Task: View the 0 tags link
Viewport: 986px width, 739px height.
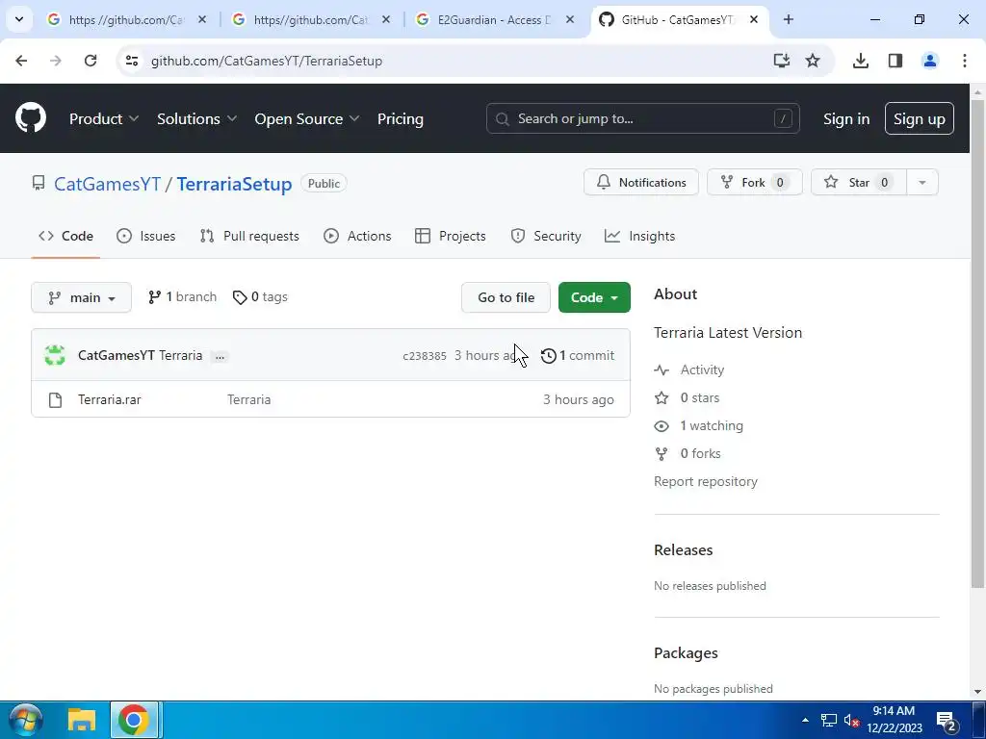Action: click(x=260, y=297)
